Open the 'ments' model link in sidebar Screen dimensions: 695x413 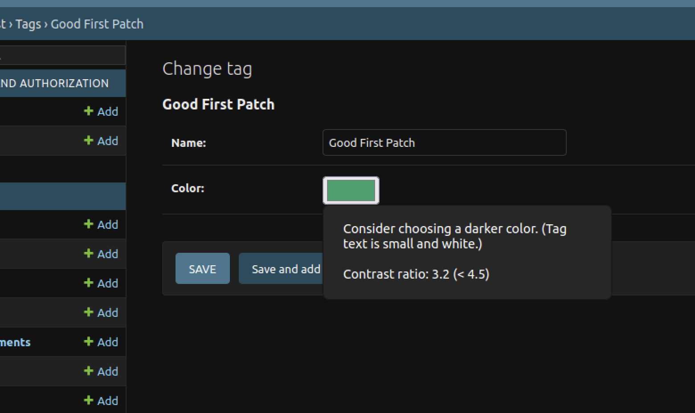click(x=15, y=342)
